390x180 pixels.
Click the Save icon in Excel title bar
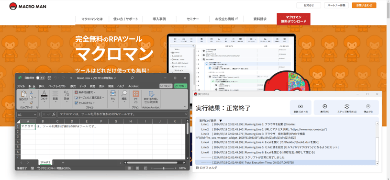click(49, 78)
